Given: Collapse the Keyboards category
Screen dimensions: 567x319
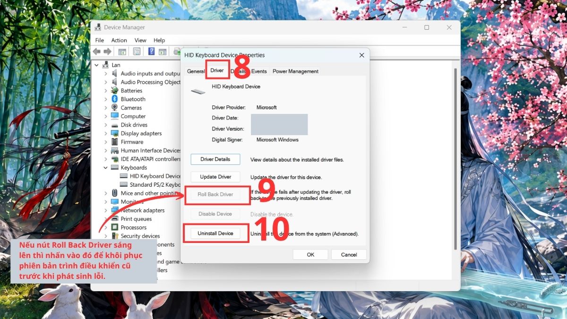Looking at the screenshot, I should [106, 168].
